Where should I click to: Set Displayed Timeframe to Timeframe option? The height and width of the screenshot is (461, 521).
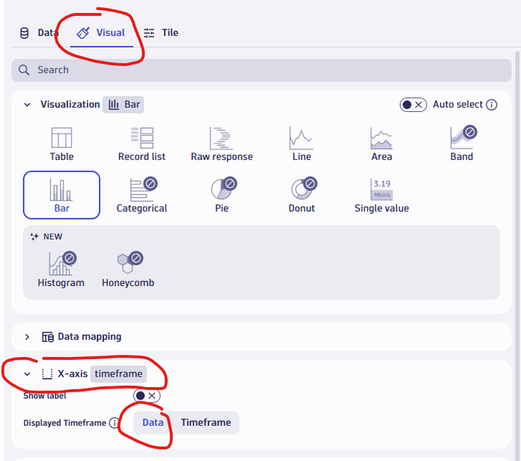pos(206,423)
